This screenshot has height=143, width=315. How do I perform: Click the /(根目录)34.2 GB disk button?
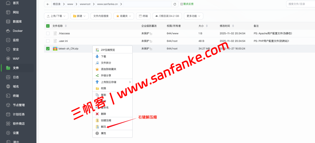167,16
